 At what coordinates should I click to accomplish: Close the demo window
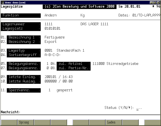click(x=158, y=2)
